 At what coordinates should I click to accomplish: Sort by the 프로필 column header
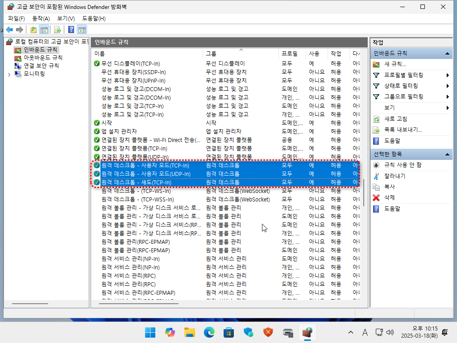(x=292, y=54)
